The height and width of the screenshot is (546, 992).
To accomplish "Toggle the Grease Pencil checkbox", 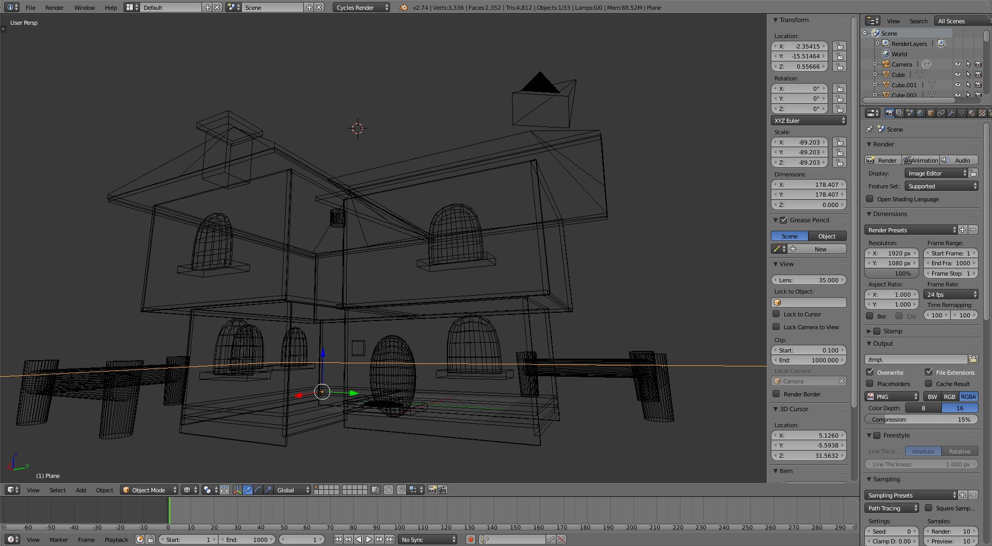I will pyautogui.click(x=784, y=220).
